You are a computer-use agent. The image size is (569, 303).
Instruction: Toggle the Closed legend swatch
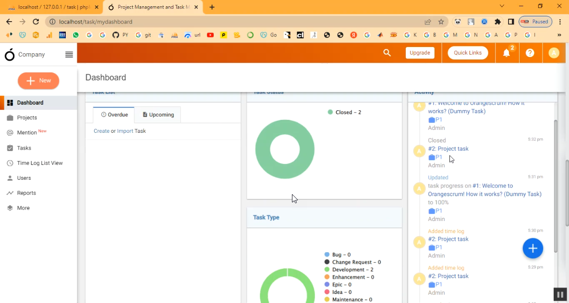coord(330,112)
